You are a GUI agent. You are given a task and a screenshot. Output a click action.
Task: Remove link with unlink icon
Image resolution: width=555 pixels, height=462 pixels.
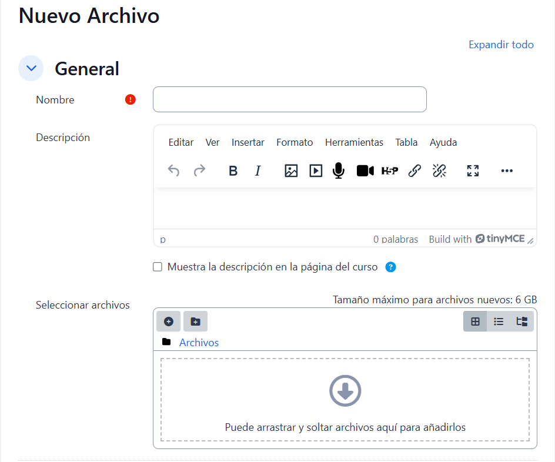439,171
